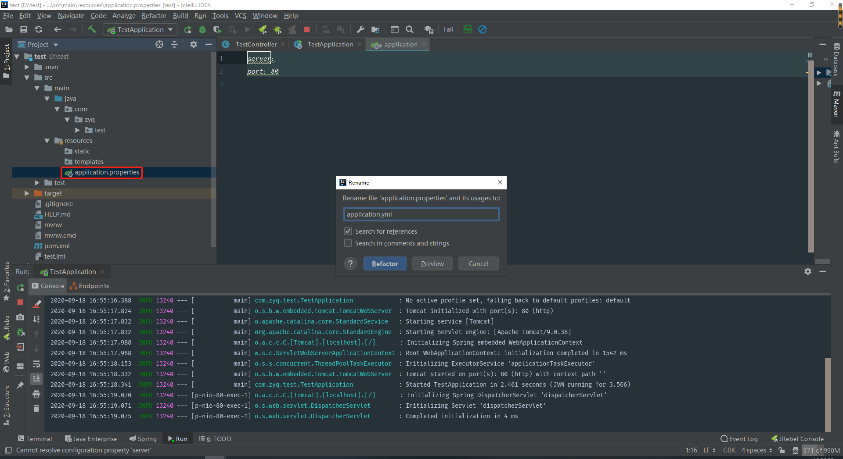Image resolution: width=843 pixels, height=459 pixels.
Task: Collapse the src folder
Action: tap(27, 78)
